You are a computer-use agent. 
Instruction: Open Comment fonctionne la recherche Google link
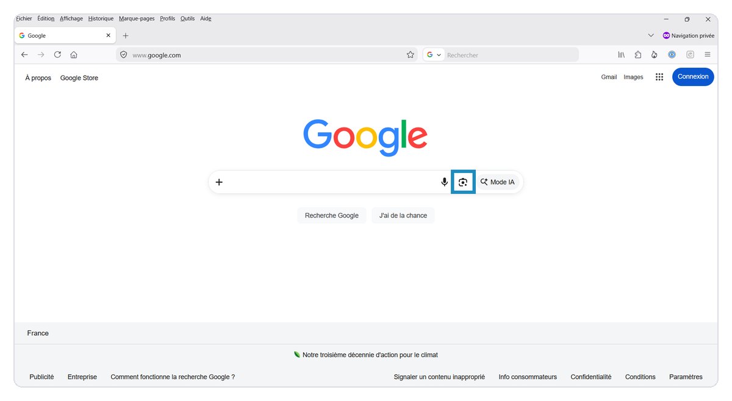tap(173, 377)
